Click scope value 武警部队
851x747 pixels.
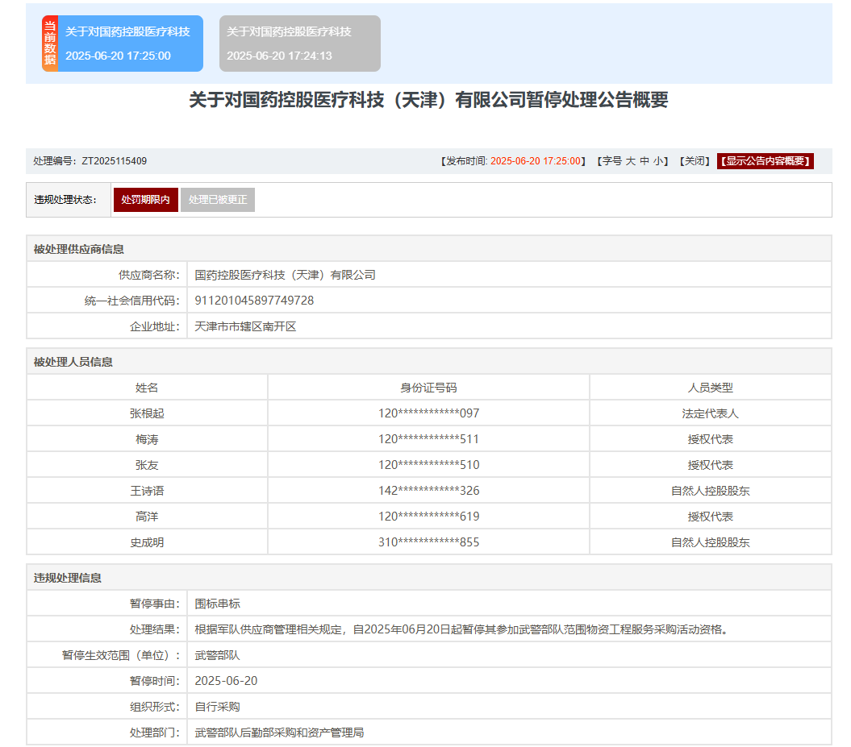tap(217, 655)
